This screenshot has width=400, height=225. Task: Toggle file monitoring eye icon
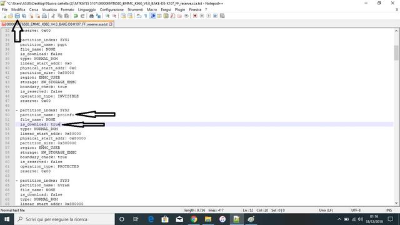(x=186, y=16)
